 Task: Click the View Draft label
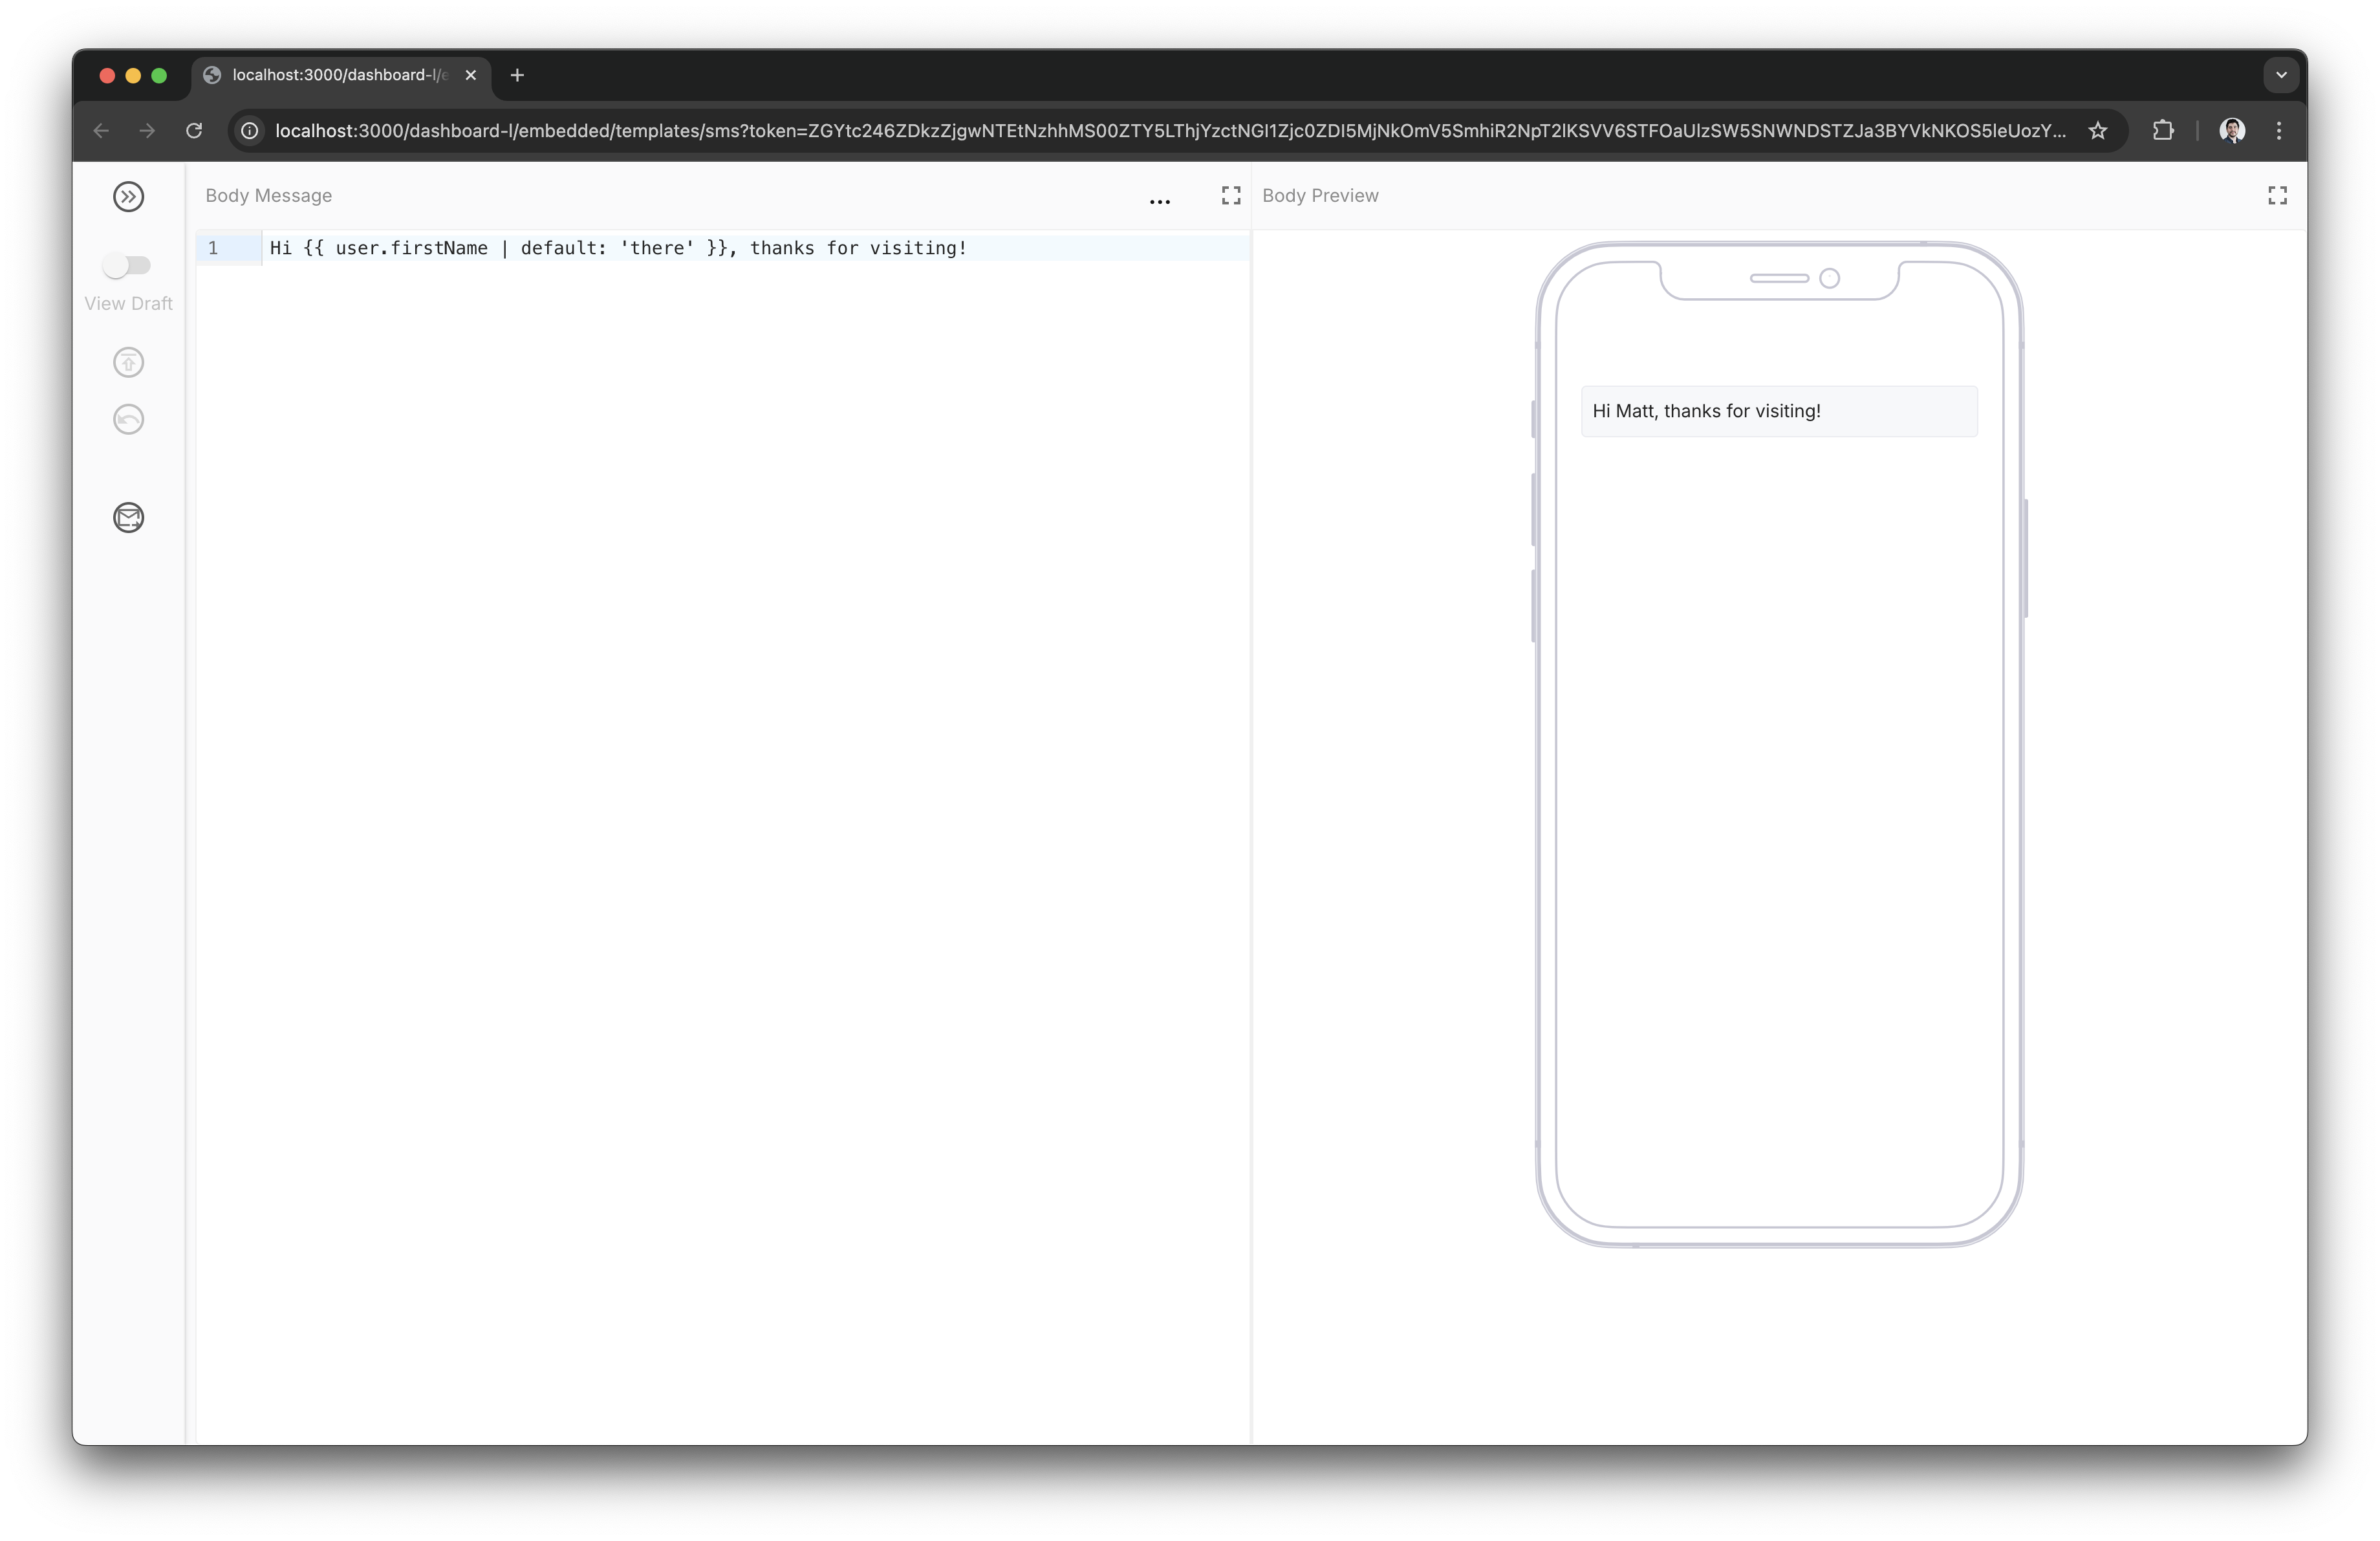pos(128,303)
